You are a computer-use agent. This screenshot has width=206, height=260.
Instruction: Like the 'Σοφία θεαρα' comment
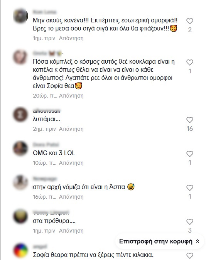[190, 256]
